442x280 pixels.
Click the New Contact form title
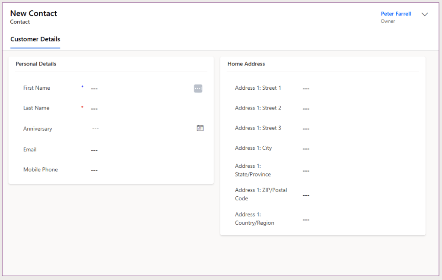tap(34, 13)
